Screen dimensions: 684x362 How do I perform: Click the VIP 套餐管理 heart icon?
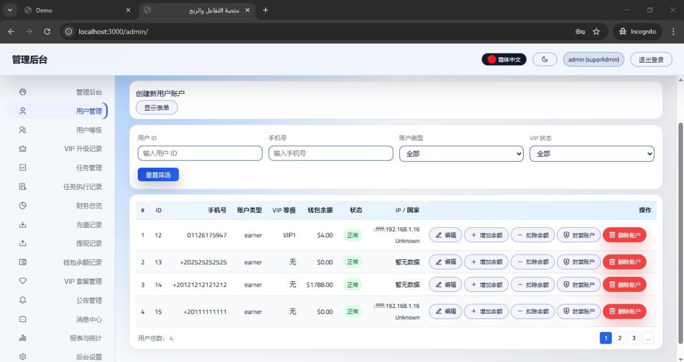click(x=22, y=281)
